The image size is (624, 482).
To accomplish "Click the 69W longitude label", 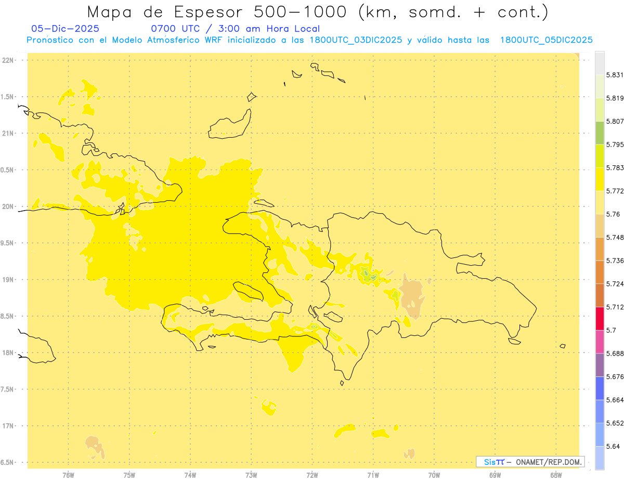I will click(495, 475).
